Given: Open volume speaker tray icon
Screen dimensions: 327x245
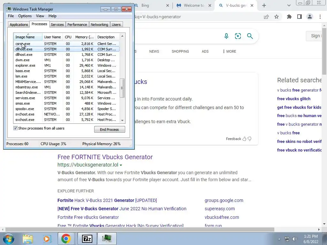Looking at the screenshot, I should point(294,239).
